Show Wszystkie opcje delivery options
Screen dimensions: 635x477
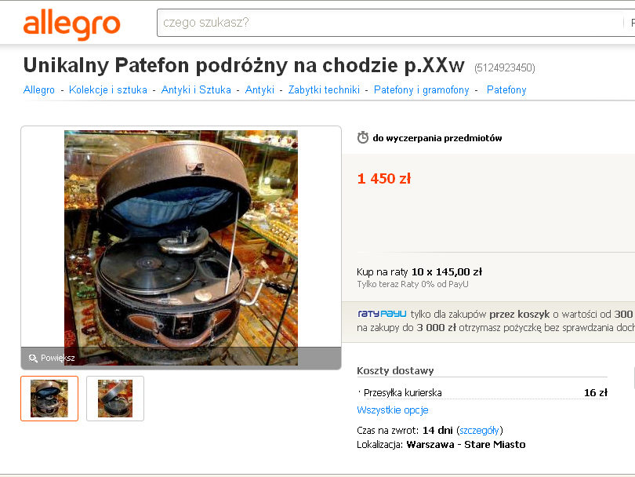393,410
